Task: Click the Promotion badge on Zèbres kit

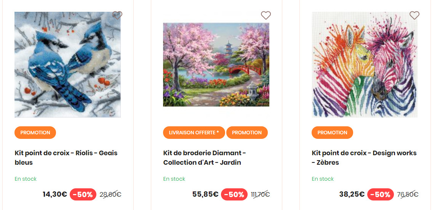Action: pos(332,133)
